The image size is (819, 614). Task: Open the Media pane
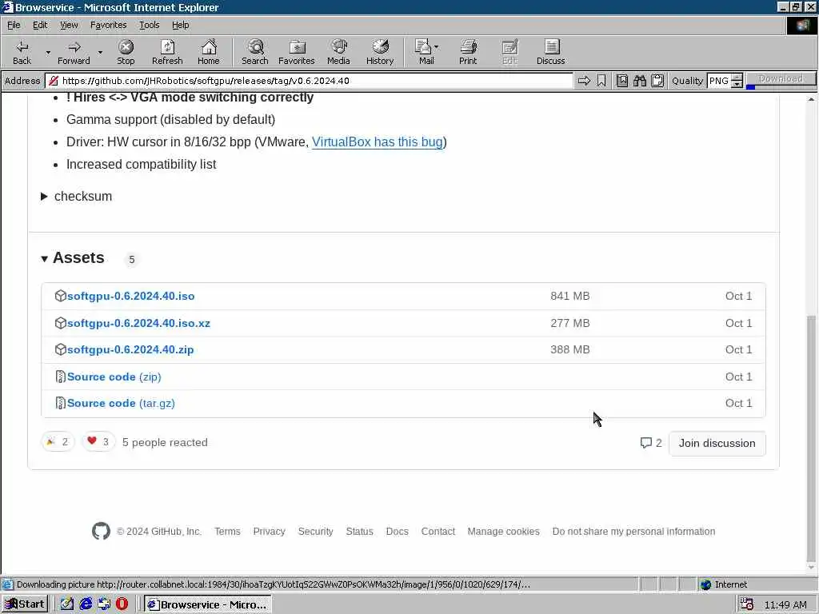tap(338, 52)
